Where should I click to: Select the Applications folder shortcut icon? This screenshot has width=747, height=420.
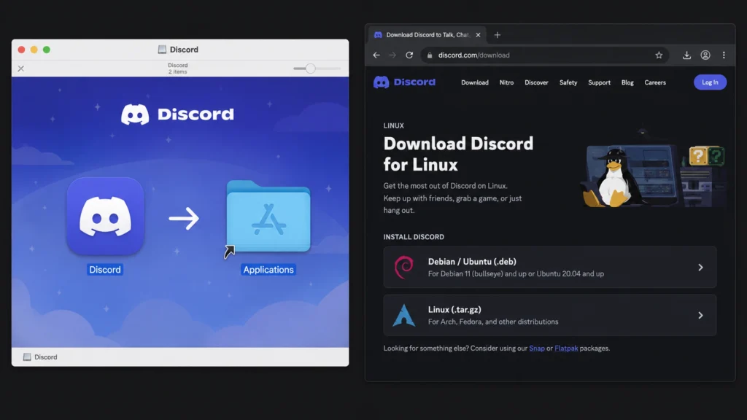point(268,217)
